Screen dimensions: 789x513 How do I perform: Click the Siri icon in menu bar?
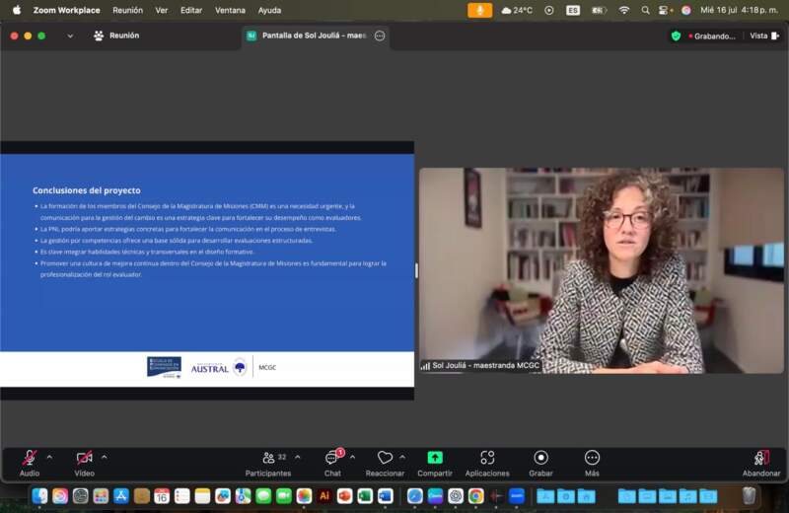(x=685, y=10)
